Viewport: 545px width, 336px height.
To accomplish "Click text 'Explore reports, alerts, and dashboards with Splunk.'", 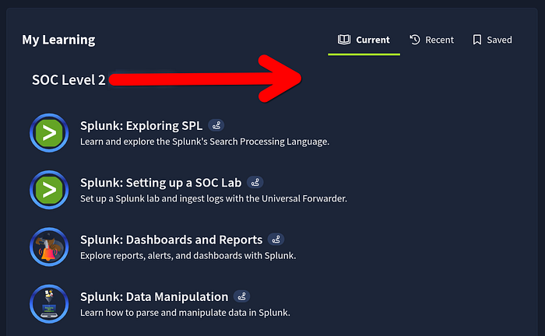I will coord(188,255).
